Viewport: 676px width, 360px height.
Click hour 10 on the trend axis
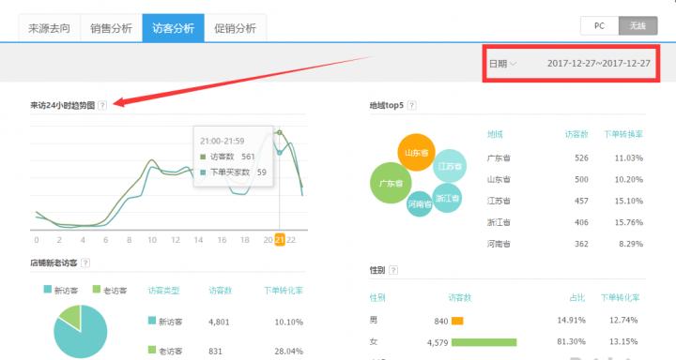152,240
